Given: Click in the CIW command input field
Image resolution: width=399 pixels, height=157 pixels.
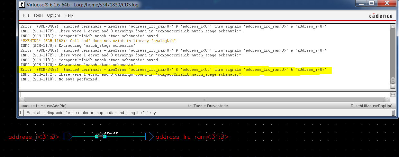Looking at the screenshot, I should [x=203, y=94].
